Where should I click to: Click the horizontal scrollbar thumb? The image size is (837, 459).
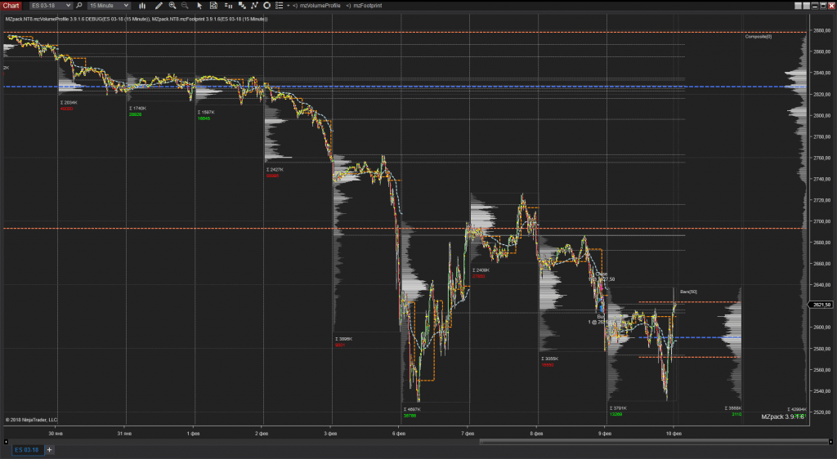coord(654,441)
